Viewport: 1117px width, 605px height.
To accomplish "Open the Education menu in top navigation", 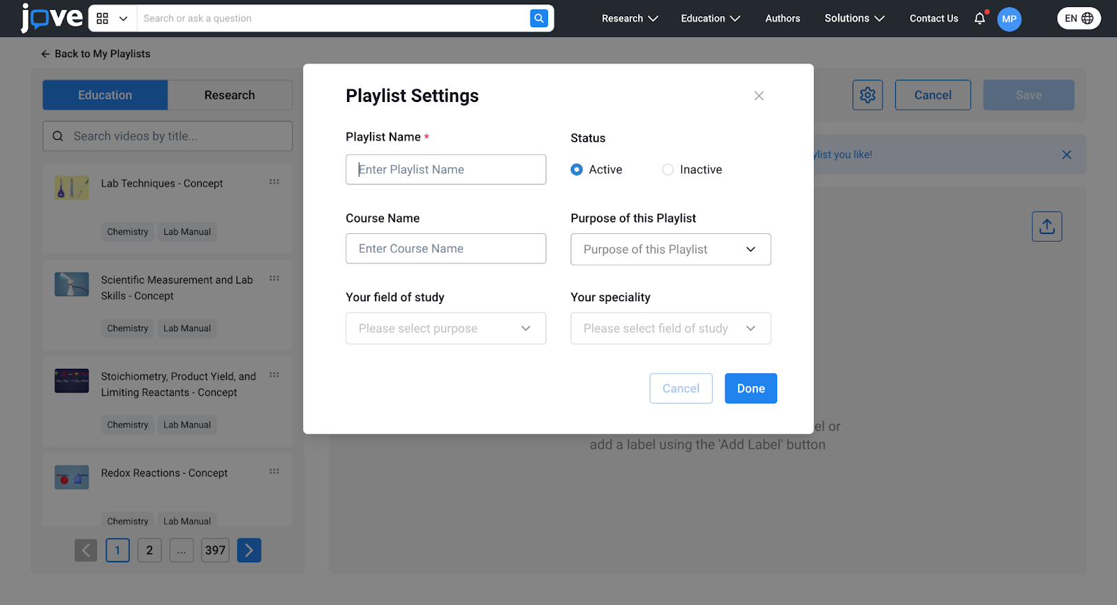I will coord(710,19).
